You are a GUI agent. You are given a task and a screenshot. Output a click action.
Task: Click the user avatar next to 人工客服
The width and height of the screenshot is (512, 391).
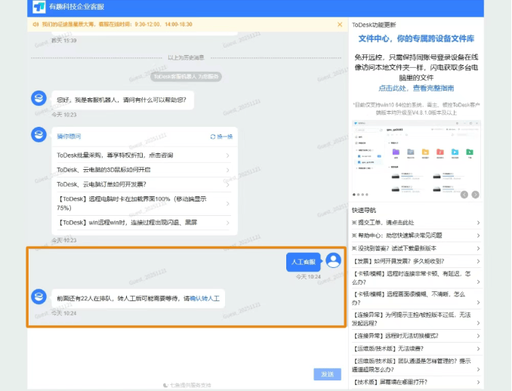(333, 260)
